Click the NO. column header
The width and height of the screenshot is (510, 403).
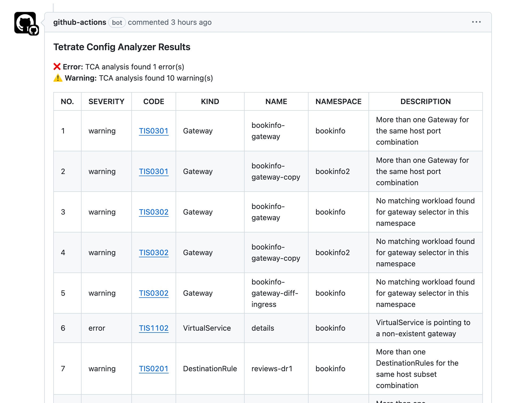pyautogui.click(x=67, y=101)
